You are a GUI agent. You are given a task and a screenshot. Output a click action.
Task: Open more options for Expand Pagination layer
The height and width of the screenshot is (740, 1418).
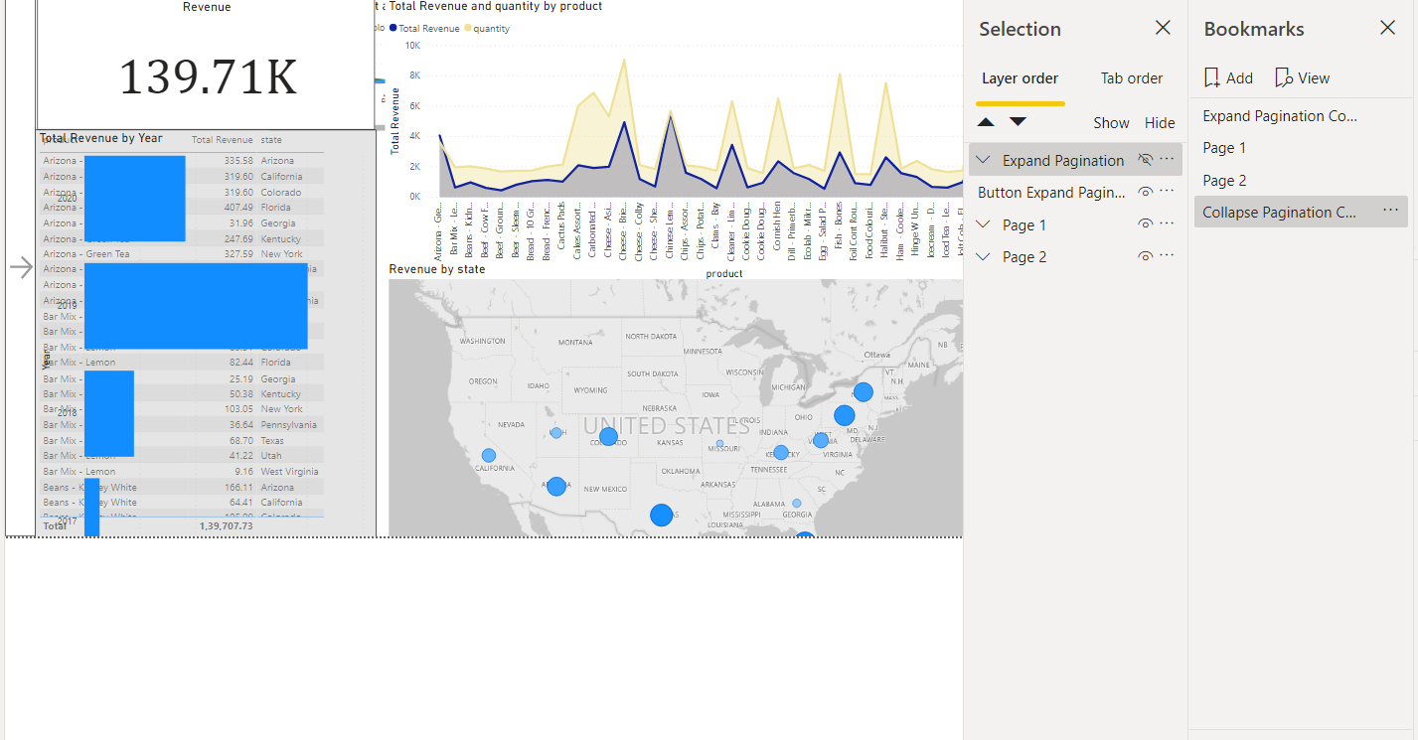click(x=1167, y=160)
